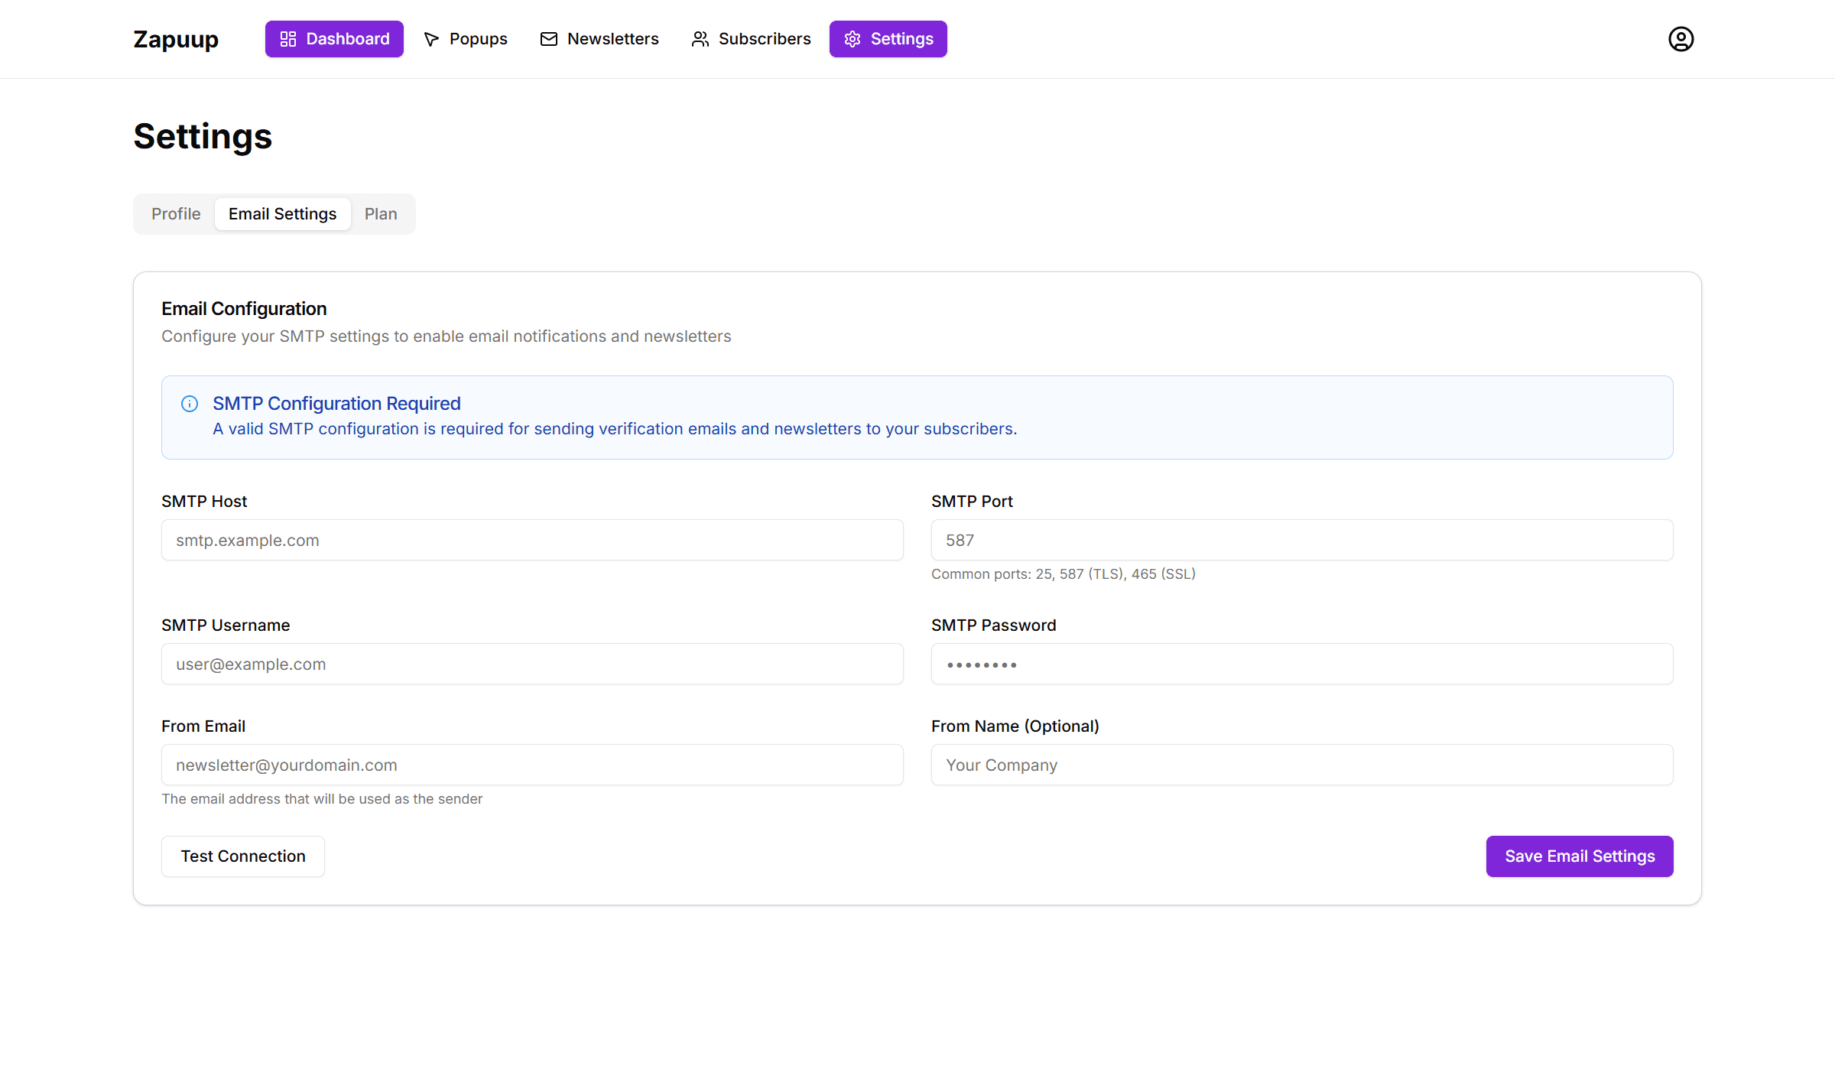Click into the SMTP Port field

1301,541
